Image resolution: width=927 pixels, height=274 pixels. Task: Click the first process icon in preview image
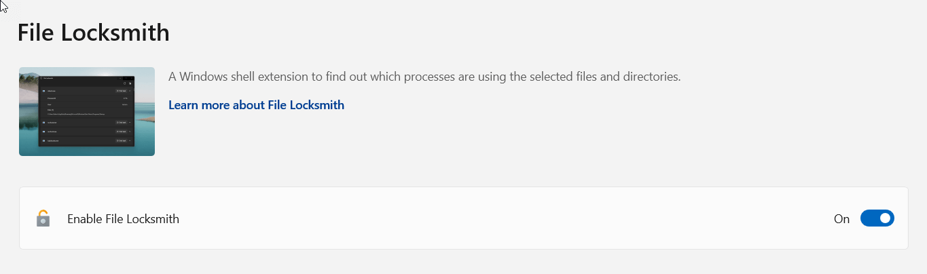click(x=43, y=91)
